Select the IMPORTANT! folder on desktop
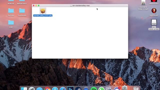Viewport: 160px width, 90px height. [x=22, y=1]
